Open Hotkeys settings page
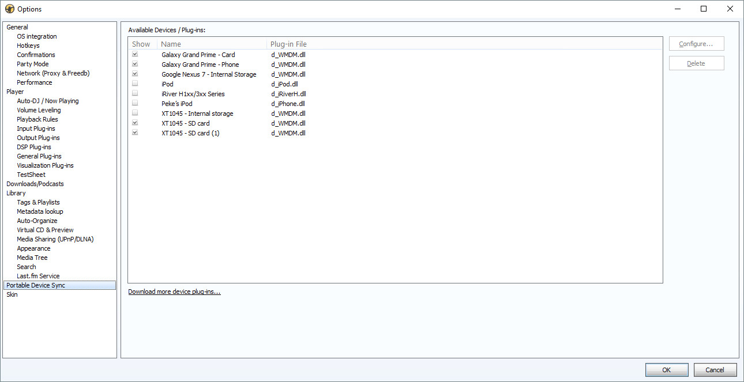744x382 pixels. click(28, 46)
